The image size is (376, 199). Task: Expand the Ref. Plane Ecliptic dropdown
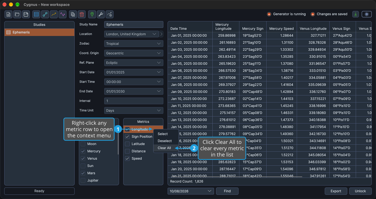coord(134,63)
